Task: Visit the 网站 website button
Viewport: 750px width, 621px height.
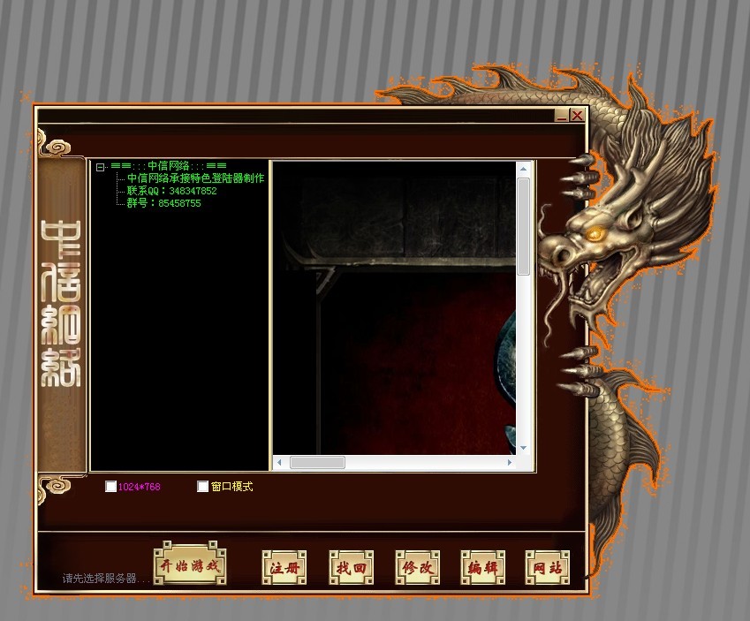Action: click(548, 567)
